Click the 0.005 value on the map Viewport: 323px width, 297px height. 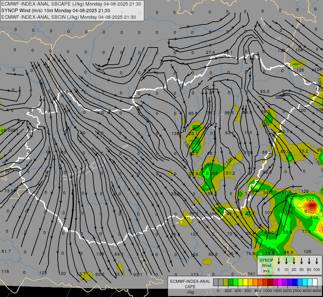coord(212,173)
